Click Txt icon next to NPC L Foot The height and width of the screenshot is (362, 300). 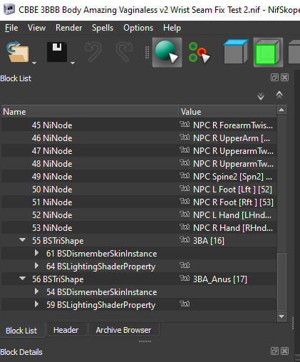(185, 188)
